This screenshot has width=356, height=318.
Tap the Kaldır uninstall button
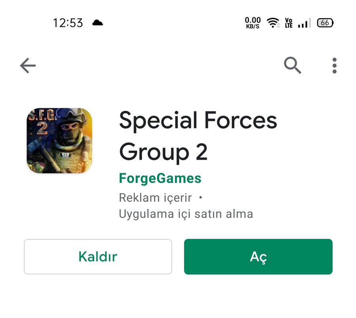(98, 256)
